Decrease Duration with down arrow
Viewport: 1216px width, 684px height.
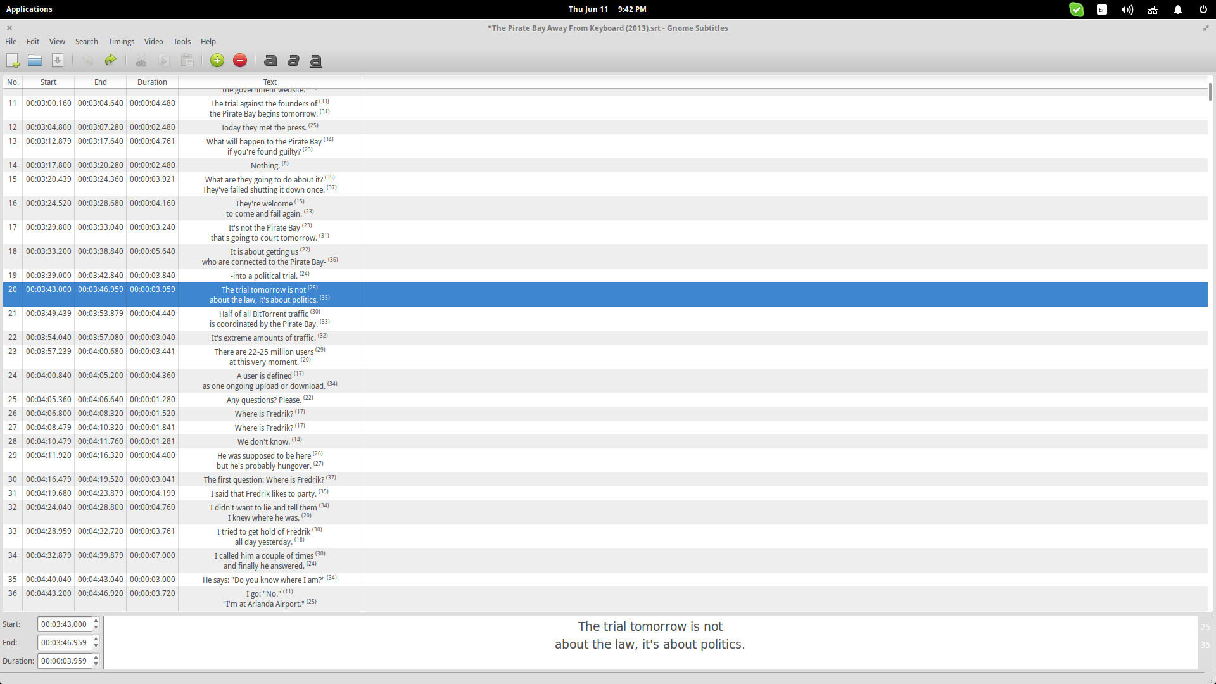point(96,665)
